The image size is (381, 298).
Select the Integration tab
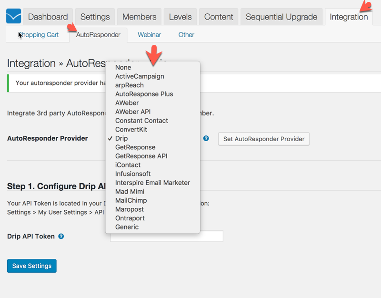[349, 17]
